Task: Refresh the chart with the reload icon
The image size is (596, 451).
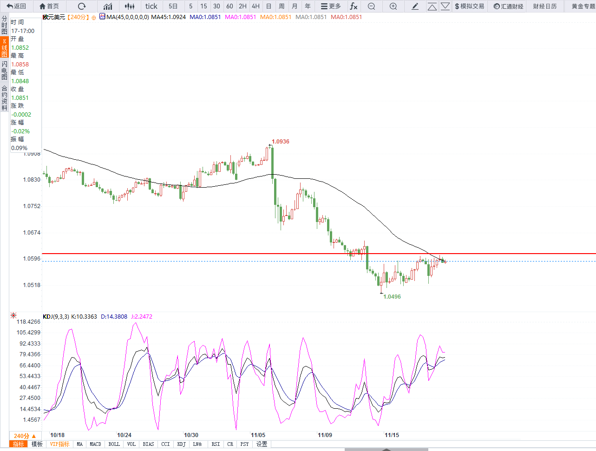Action: [82, 6]
